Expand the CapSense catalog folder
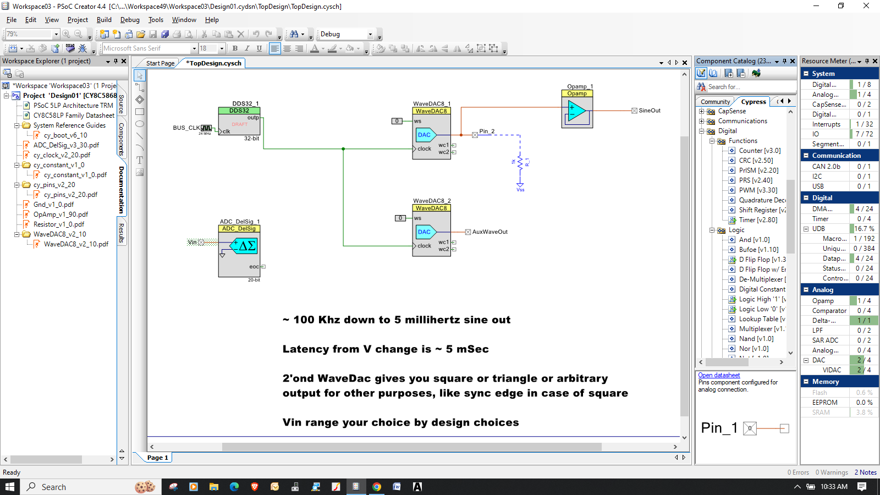880x495 pixels. coord(701,111)
